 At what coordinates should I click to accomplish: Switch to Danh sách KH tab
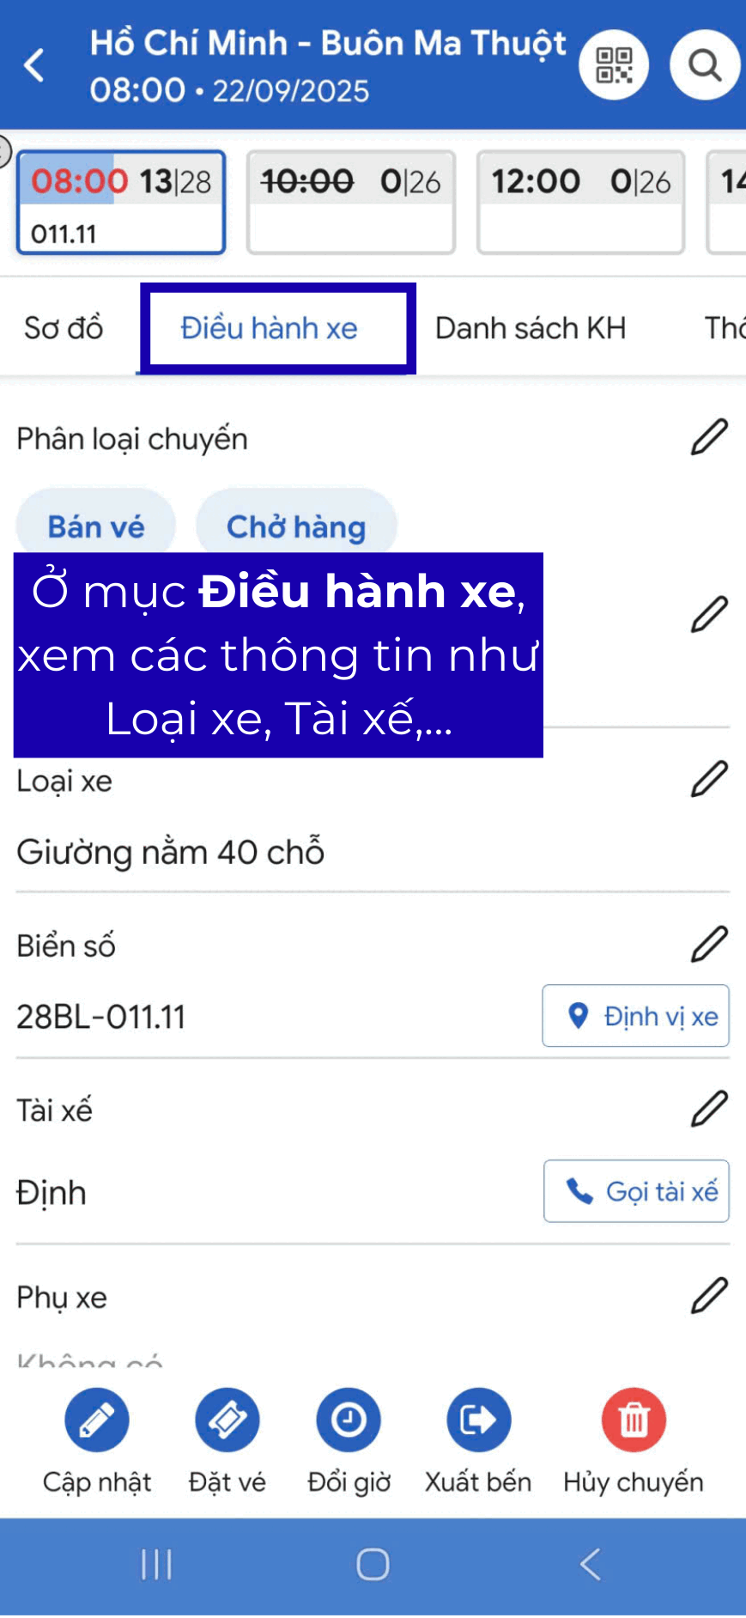pyautogui.click(x=531, y=328)
